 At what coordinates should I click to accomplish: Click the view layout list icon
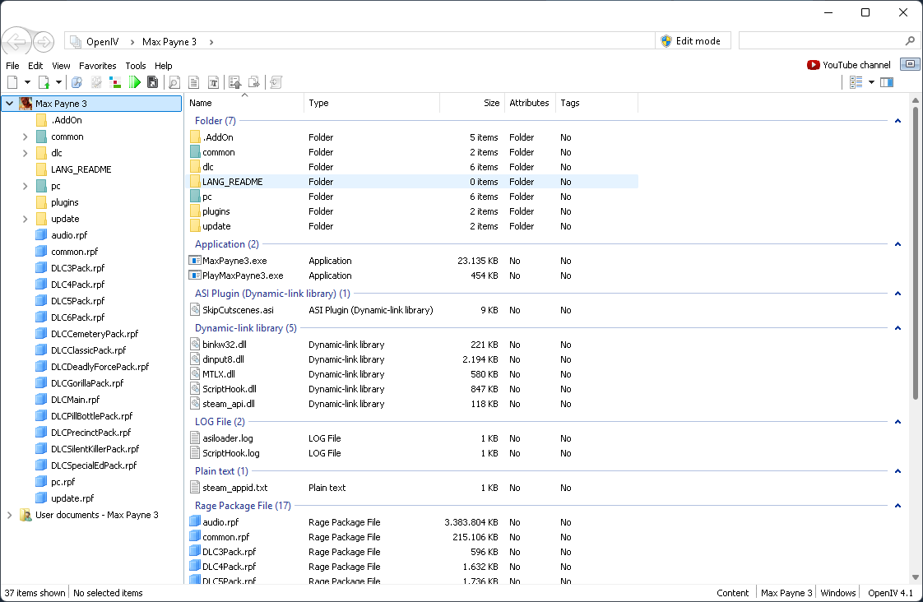pyautogui.click(x=856, y=82)
